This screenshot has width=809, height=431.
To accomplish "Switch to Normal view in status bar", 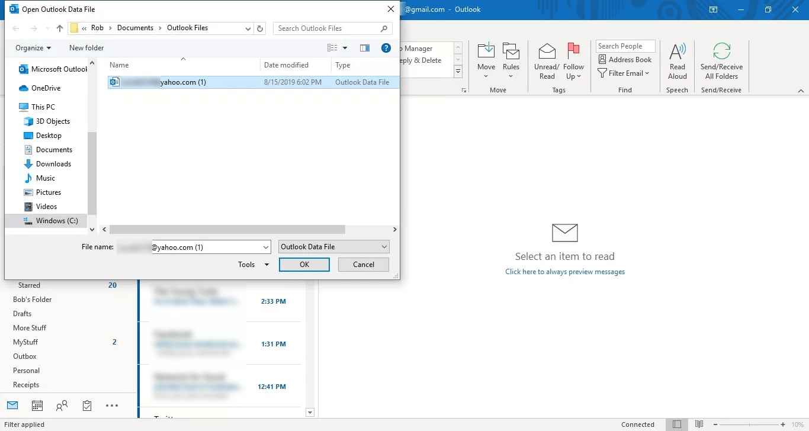I will coord(676,424).
